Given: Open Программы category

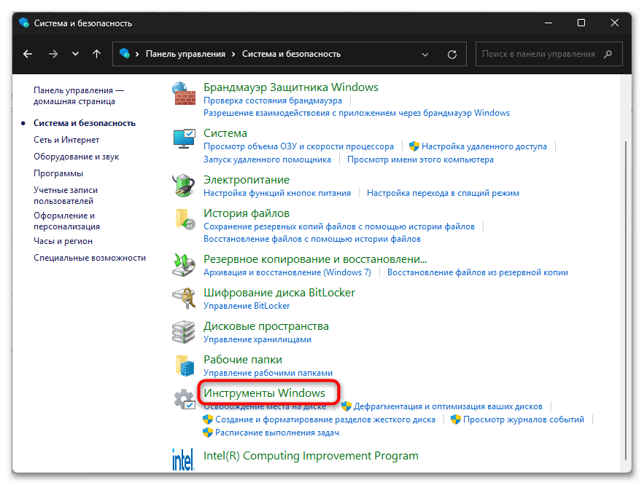Looking at the screenshot, I should click(58, 173).
